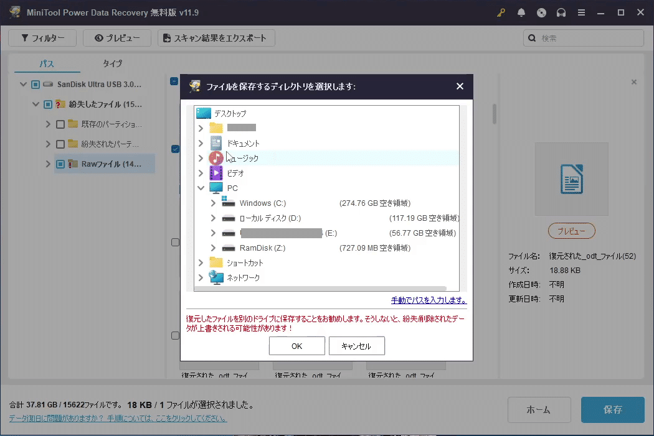Select ビデオ in the tree

coord(235,174)
